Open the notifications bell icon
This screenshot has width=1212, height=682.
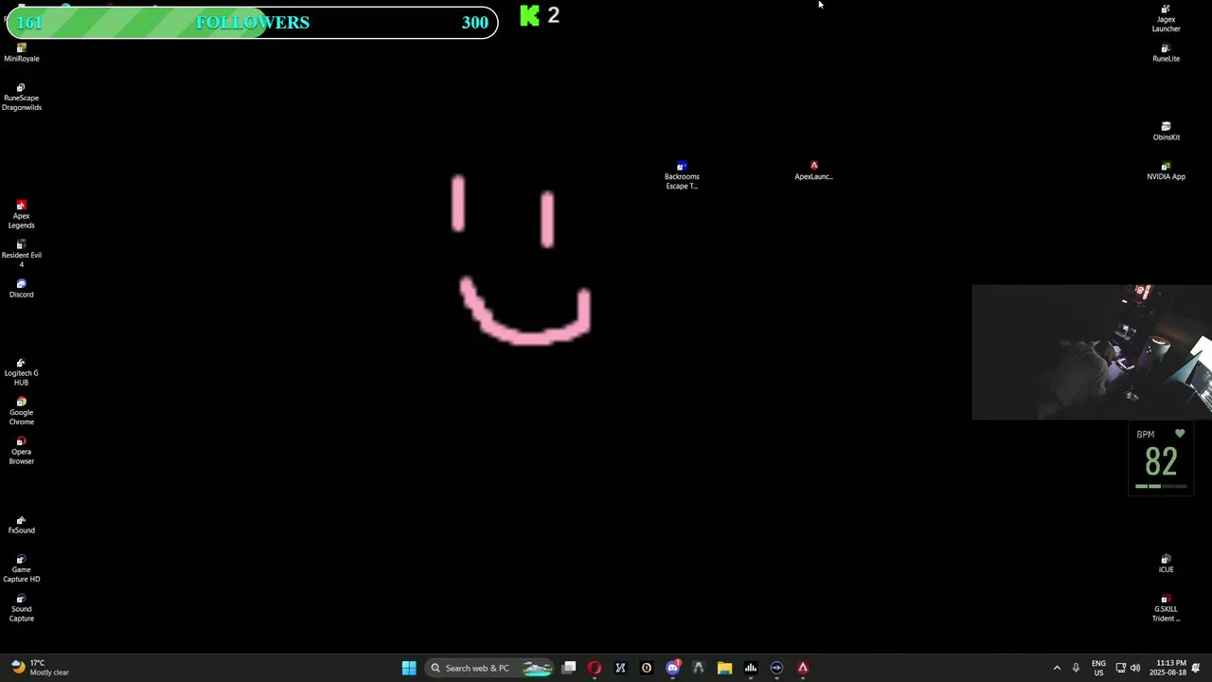[x=1196, y=668]
